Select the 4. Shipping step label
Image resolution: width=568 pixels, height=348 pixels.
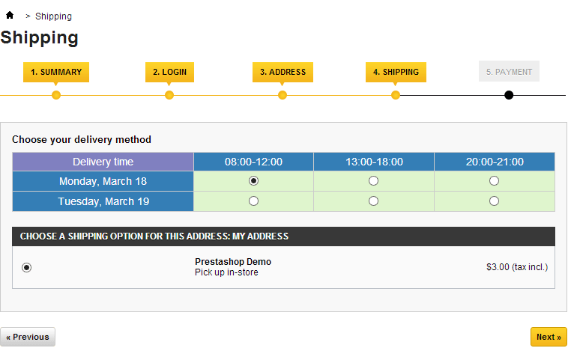coord(396,72)
